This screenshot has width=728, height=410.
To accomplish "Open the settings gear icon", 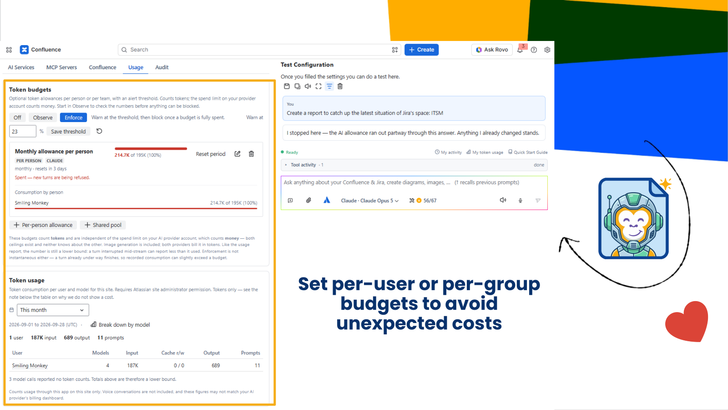I will click(x=547, y=50).
